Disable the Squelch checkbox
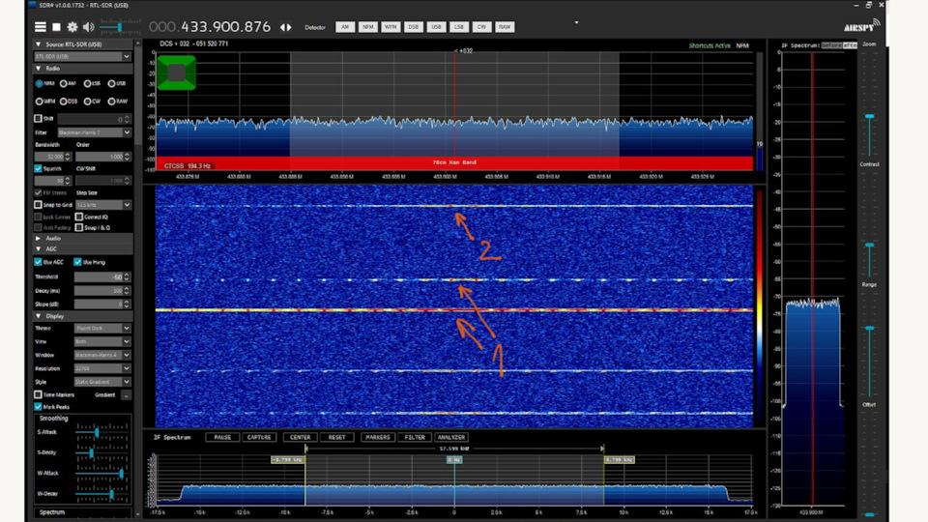928x522 pixels. point(39,168)
